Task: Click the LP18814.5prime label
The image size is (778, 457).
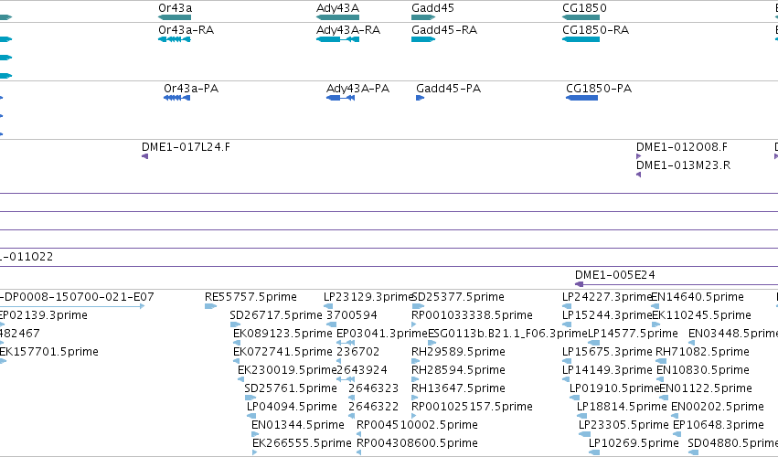Action: [622, 407]
